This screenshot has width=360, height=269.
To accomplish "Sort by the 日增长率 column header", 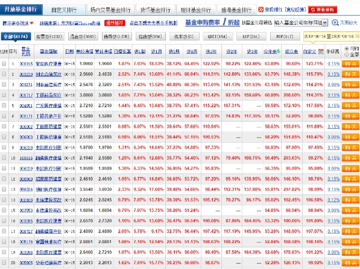I will point(122,52).
